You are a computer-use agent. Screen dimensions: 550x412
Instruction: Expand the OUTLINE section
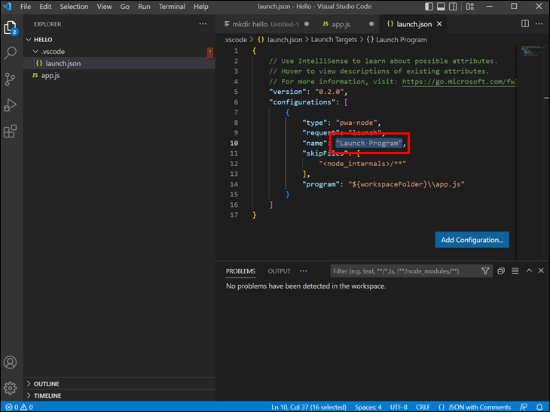[x=46, y=383]
